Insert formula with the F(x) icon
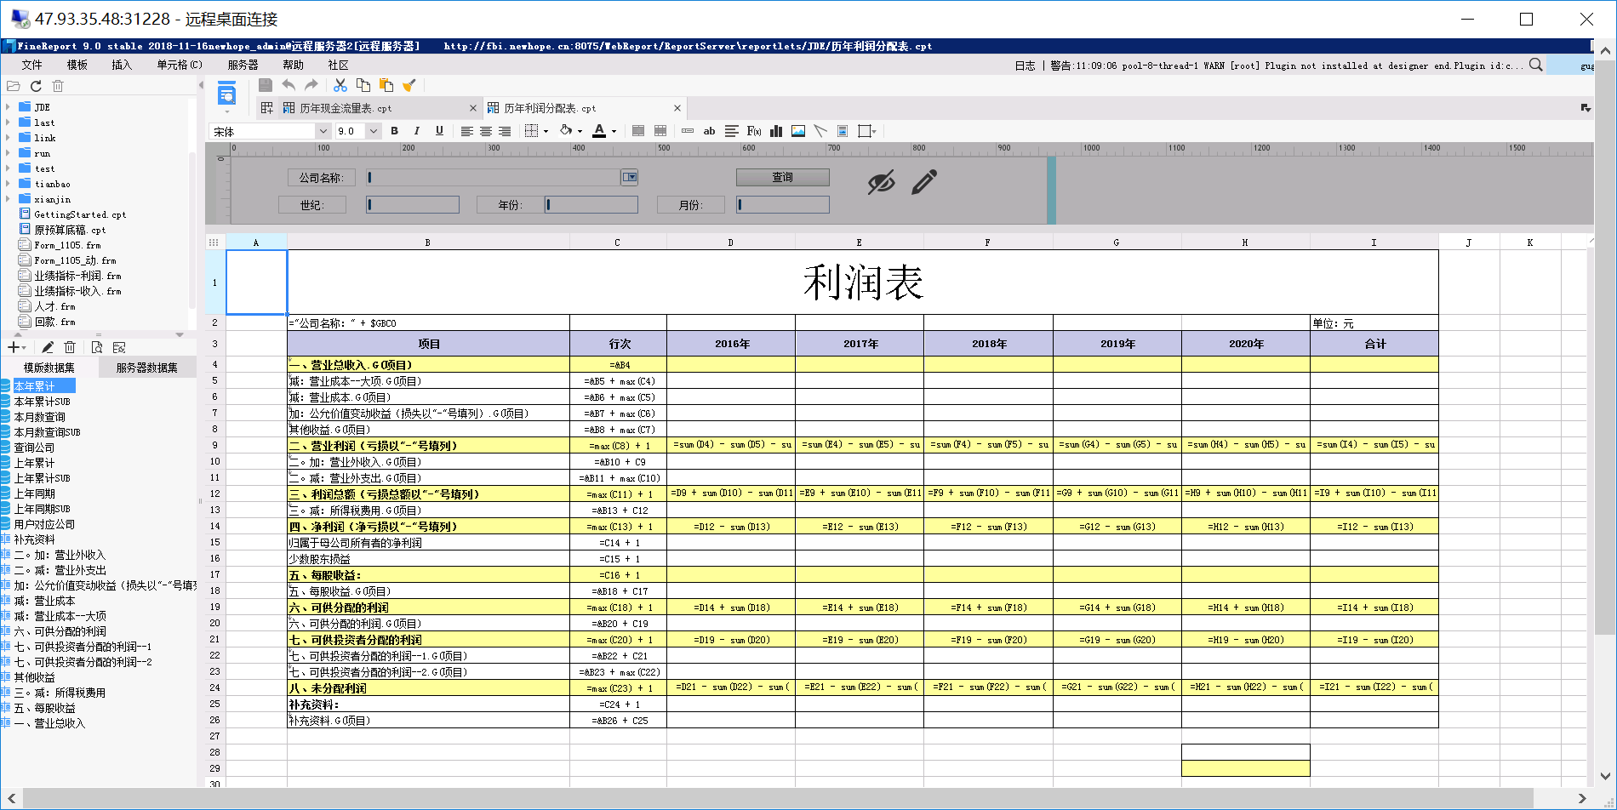1617x810 pixels. (754, 131)
